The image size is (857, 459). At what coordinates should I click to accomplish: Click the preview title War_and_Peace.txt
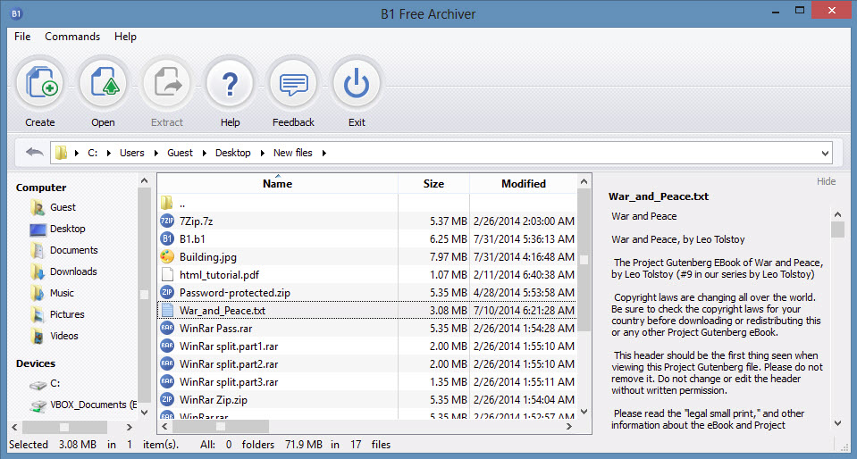(659, 196)
